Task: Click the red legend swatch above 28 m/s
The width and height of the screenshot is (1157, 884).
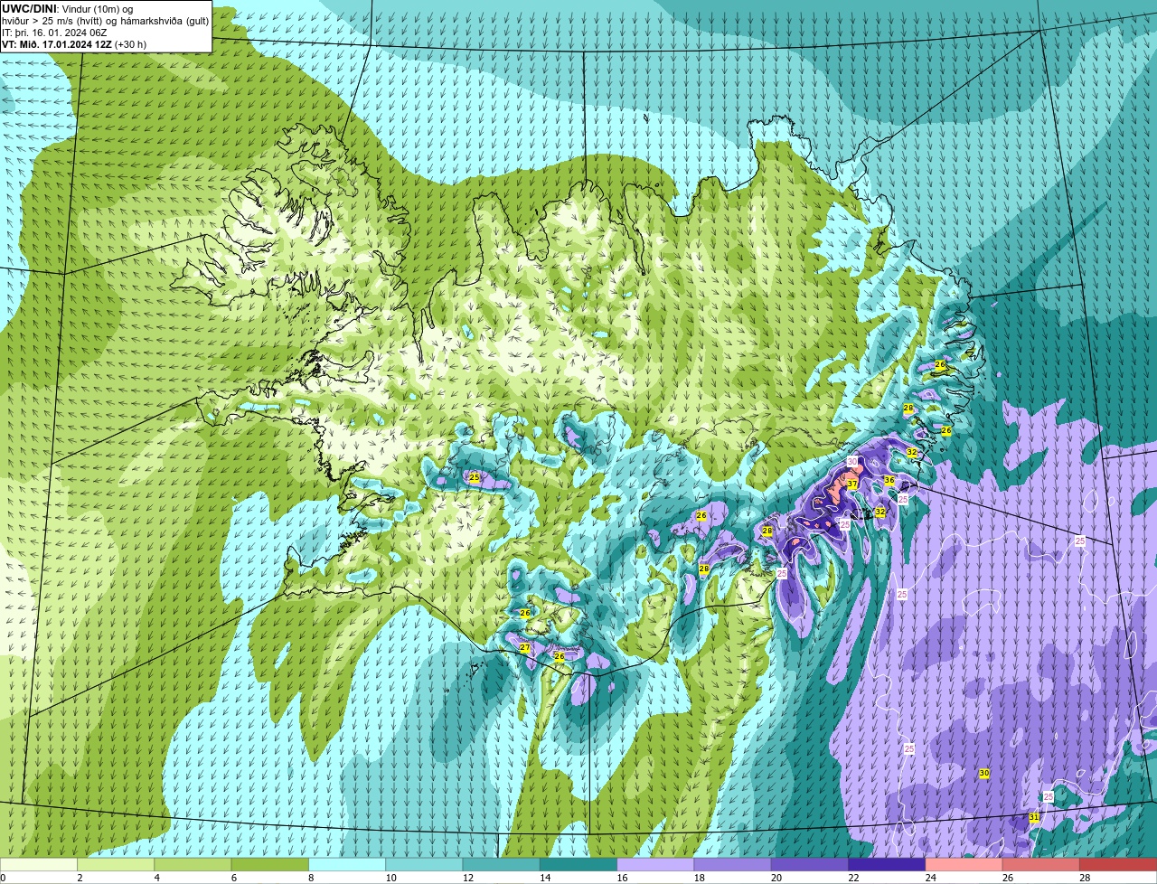Action: point(1118,865)
